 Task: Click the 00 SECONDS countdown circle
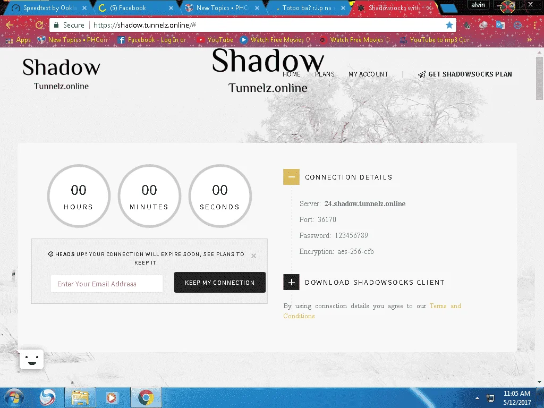pos(220,196)
